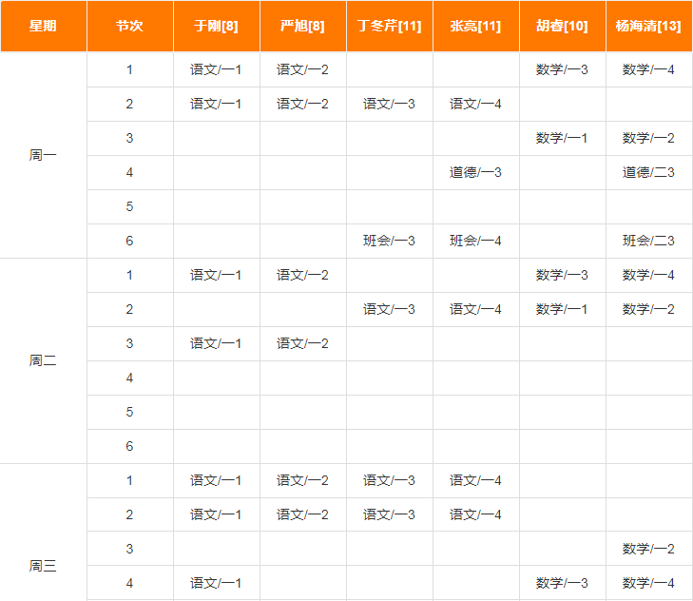Click the 周一 weekday cell
The height and width of the screenshot is (601, 693).
(x=44, y=155)
